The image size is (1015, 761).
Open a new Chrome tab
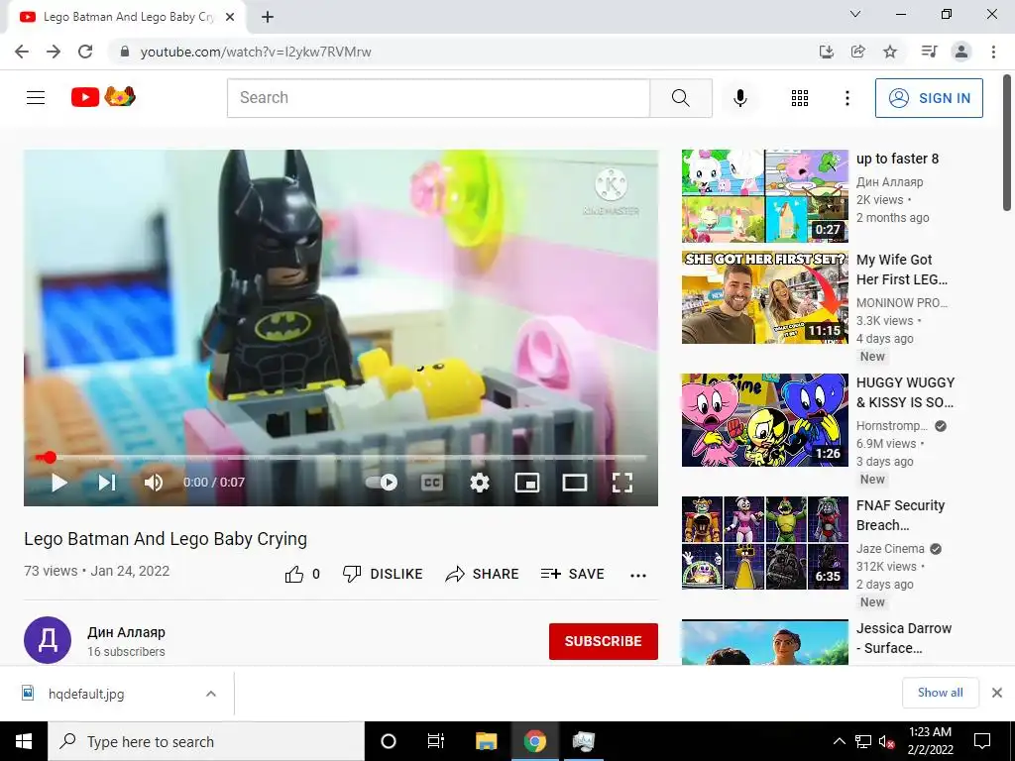(268, 17)
